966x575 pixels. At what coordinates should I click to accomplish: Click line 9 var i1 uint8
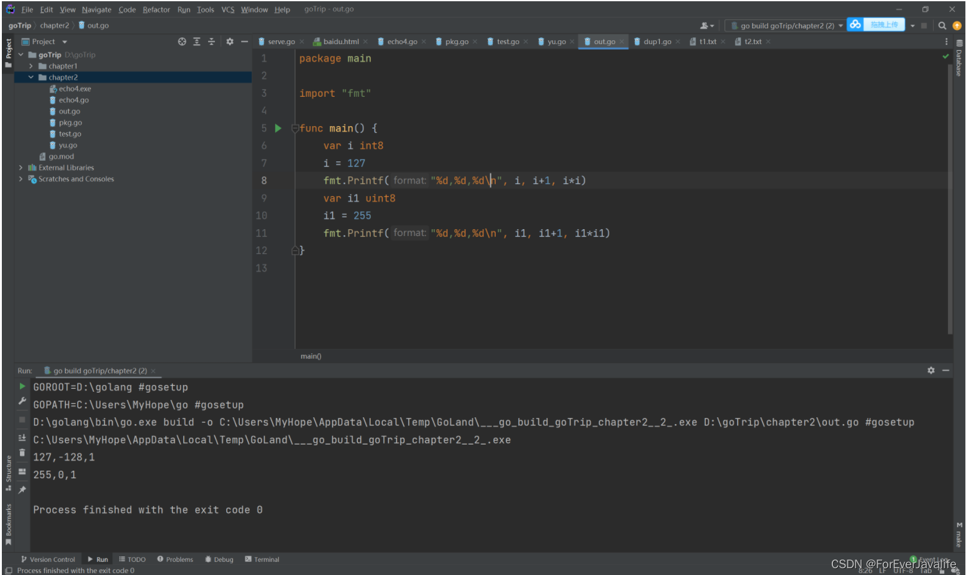[359, 199]
